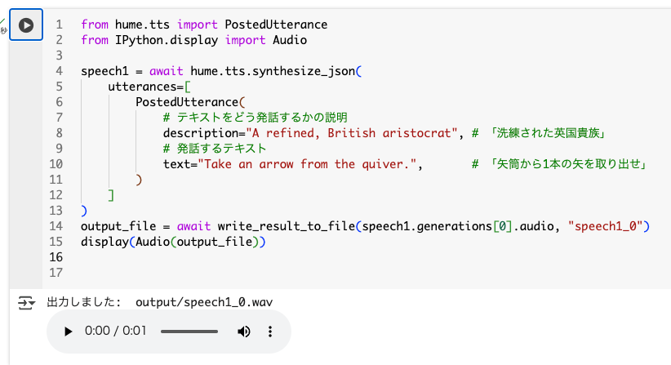Play the speech1_0.wav audio
Viewport: 671px width, 365px height.
point(68,332)
